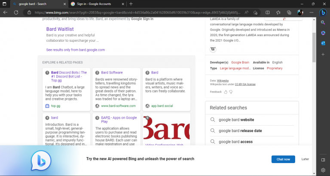
Task: View site information lock icon
Action: point(30,12)
